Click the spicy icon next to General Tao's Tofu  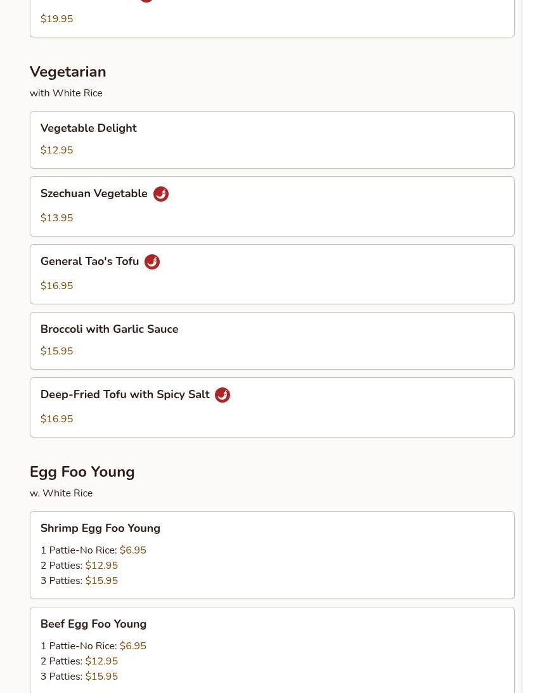pyautogui.click(x=152, y=262)
